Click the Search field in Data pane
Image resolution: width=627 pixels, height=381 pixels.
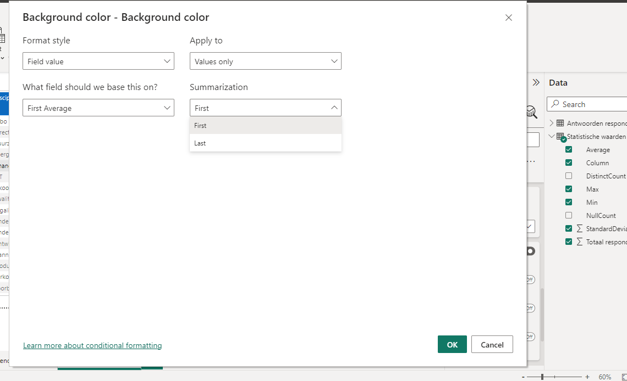coord(588,104)
